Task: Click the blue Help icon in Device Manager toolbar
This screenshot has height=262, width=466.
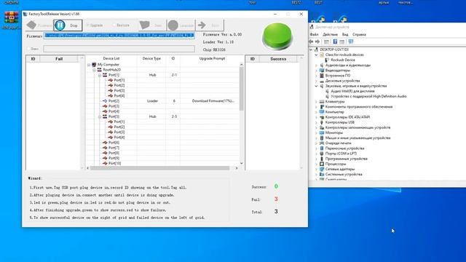Action: point(335,41)
